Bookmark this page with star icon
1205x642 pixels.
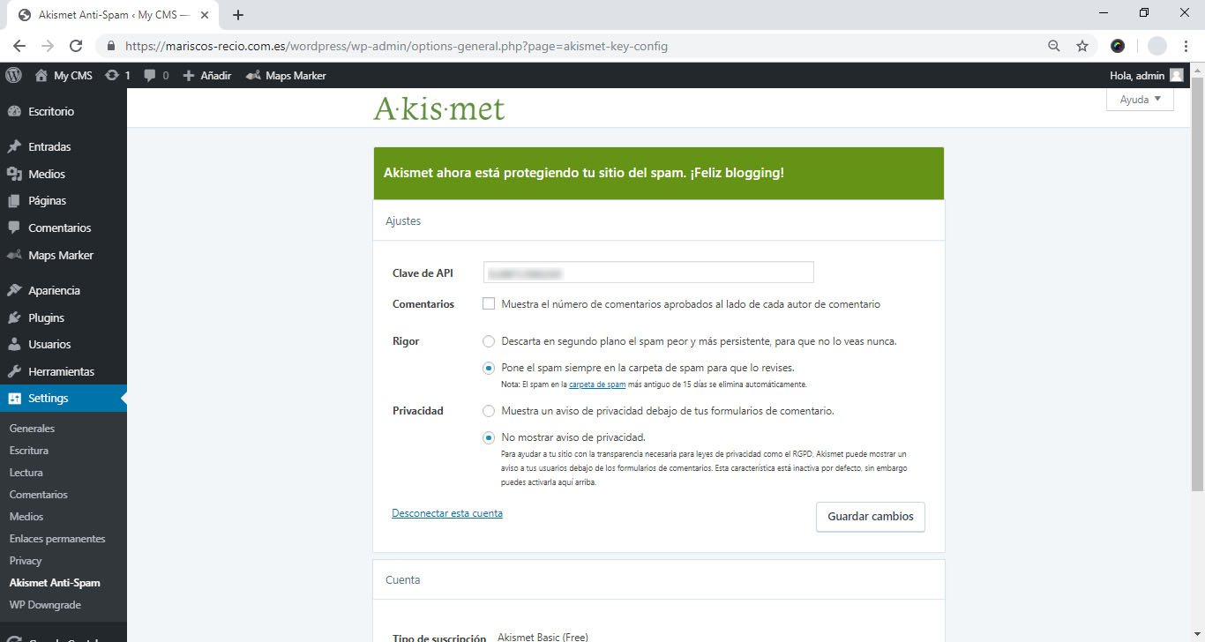1082,46
